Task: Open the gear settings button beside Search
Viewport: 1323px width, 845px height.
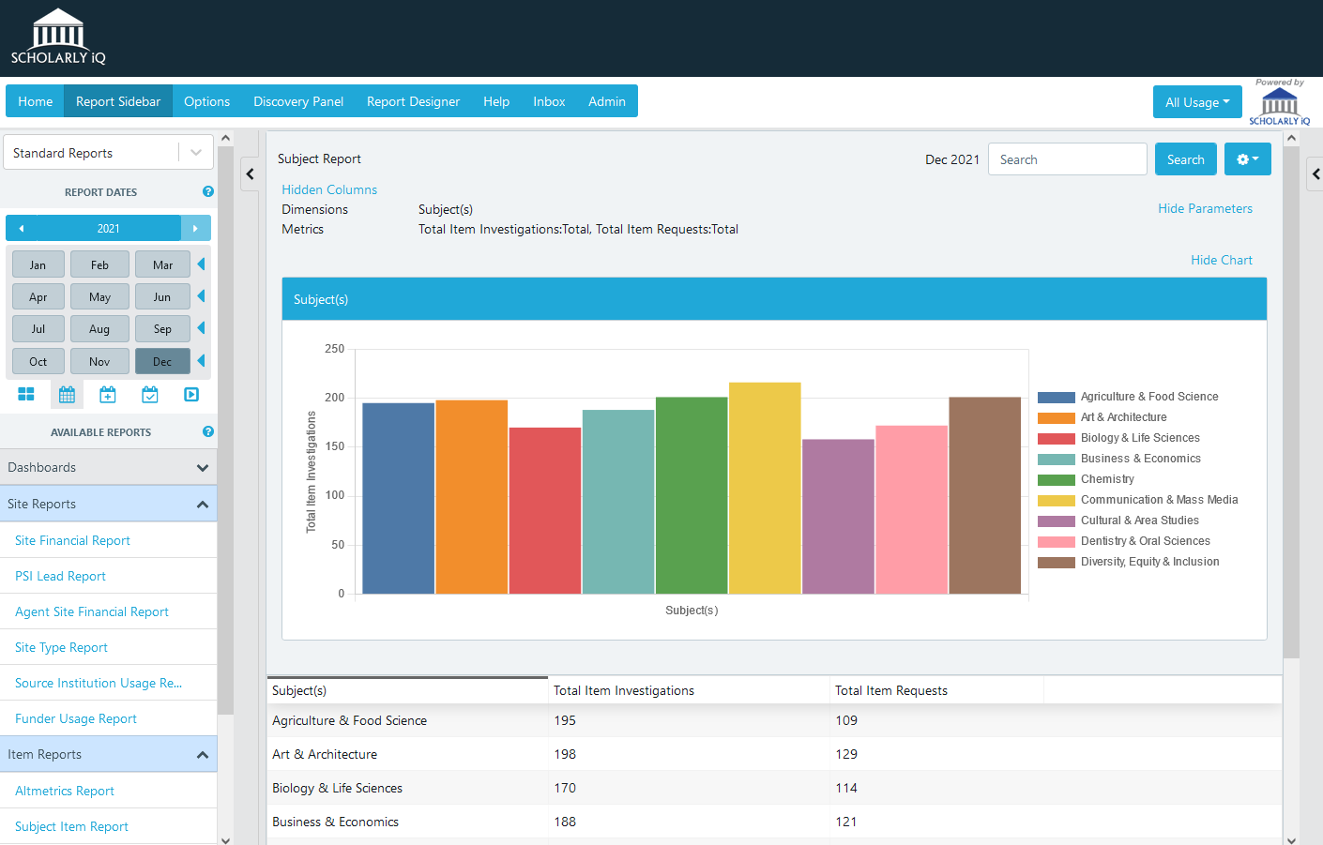Action: [x=1247, y=159]
